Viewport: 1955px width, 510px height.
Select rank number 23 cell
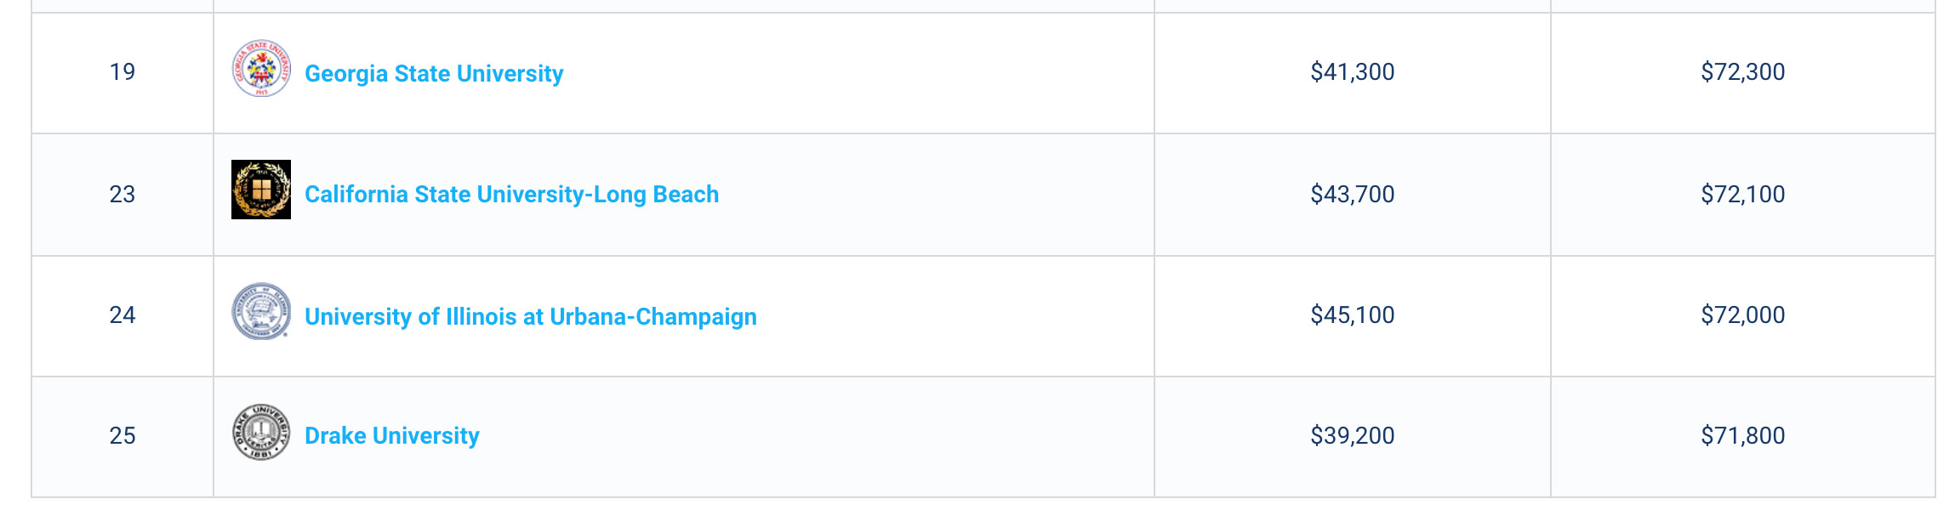(x=123, y=195)
